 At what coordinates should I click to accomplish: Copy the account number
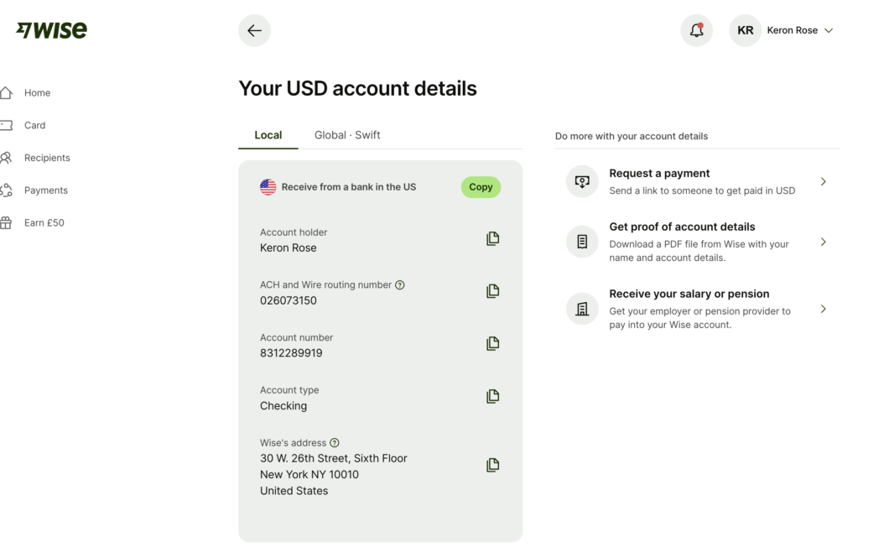[x=492, y=343]
